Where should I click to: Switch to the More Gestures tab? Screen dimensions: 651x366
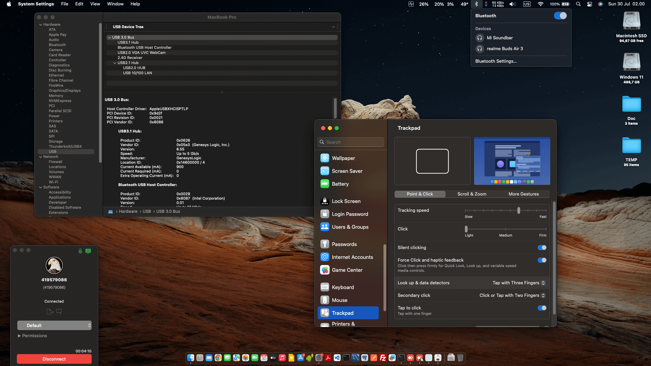pyautogui.click(x=524, y=194)
